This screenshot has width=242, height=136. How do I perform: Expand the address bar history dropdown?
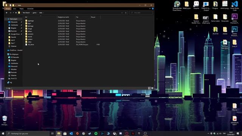tap(122, 13)
